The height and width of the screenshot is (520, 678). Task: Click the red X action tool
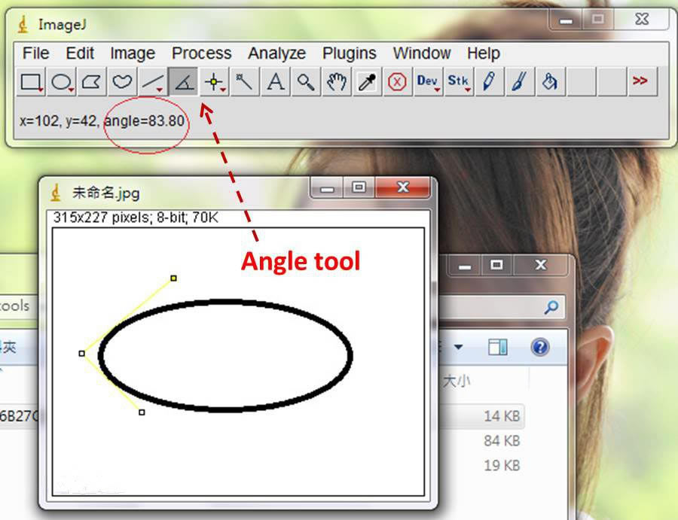click(x=397, y=81)
